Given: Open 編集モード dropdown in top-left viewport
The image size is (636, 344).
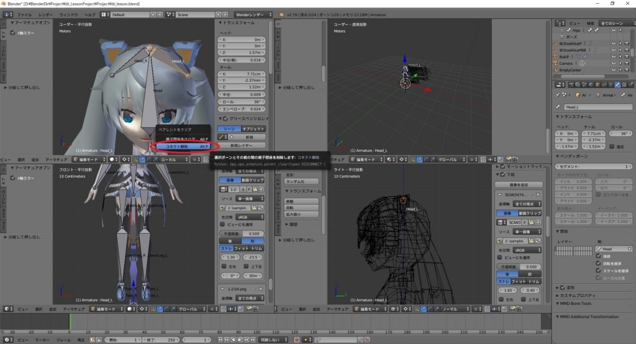Looking at the screenshot, I should click(89, 159).
